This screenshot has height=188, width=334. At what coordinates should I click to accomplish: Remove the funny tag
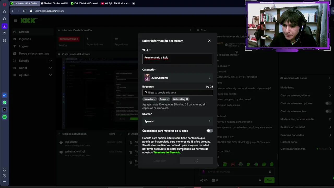[x=168, y=99]
